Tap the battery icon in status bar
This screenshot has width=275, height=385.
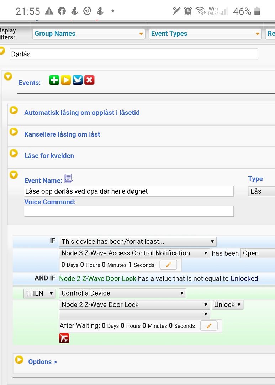(x=257, y=11)
